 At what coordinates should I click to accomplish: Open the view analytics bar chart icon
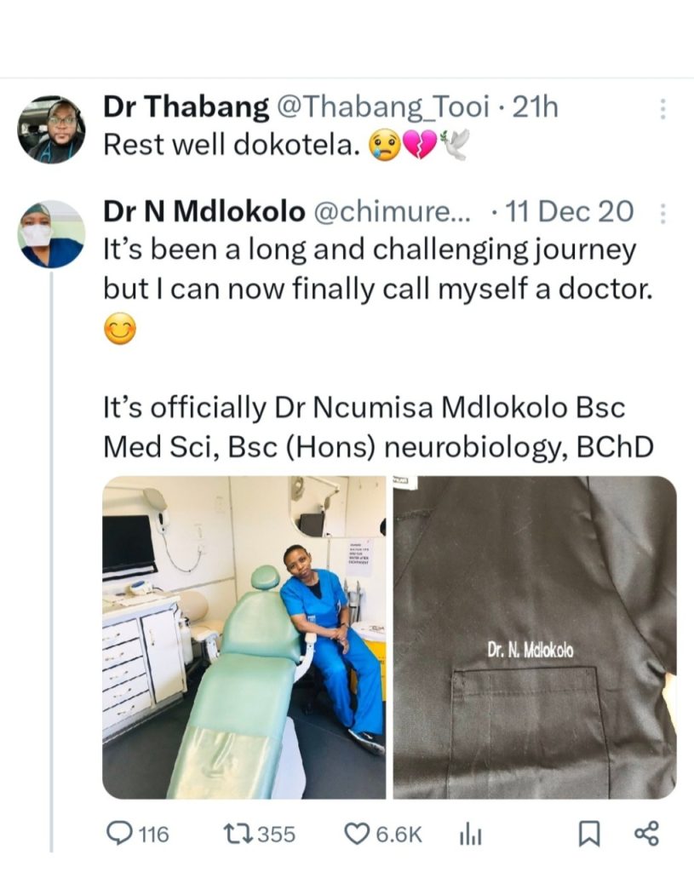pos(471,835)
